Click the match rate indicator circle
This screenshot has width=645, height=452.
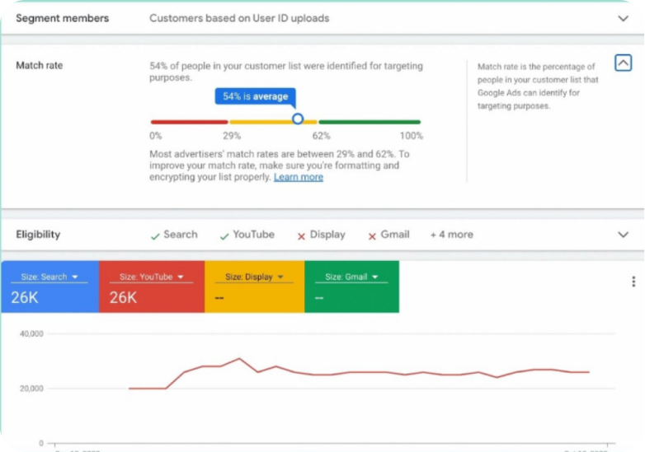[x=298, y=119]
